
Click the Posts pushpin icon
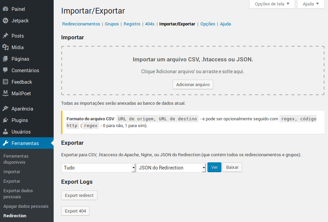point(5,36)
